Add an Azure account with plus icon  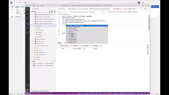(x=52, y=61)
